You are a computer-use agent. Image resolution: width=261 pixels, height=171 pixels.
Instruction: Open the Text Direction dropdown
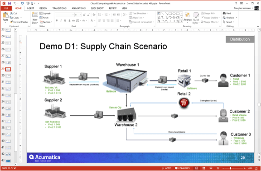138,13
